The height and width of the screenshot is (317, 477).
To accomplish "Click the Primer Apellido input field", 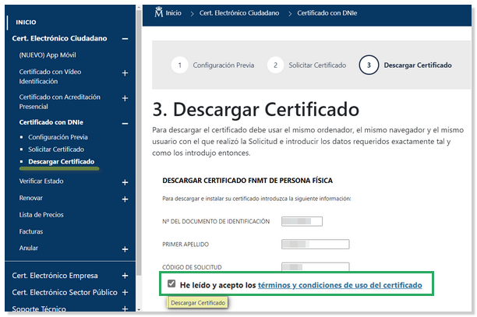I will (x=302, y=244).
